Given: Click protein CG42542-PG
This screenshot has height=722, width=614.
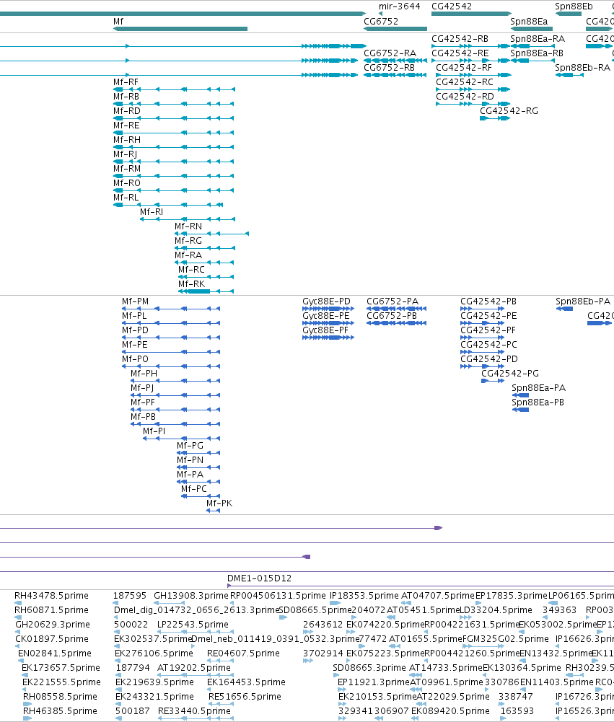Looking at the screenshot, I should (x=510, y=374).
